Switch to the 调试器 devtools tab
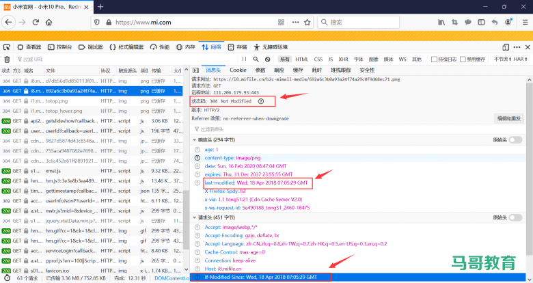 point(90,47)
